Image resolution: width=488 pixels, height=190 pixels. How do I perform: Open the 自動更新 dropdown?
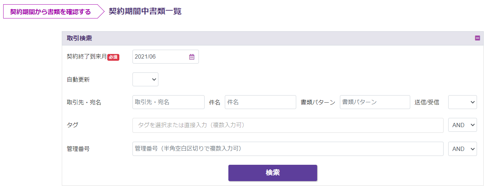tap(145, 80)
